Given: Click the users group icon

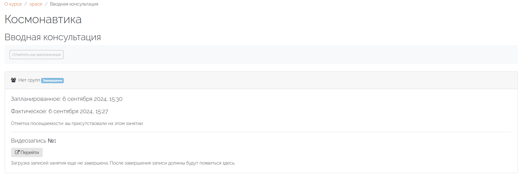Looking at the screenshot, I should click(13, 80).
